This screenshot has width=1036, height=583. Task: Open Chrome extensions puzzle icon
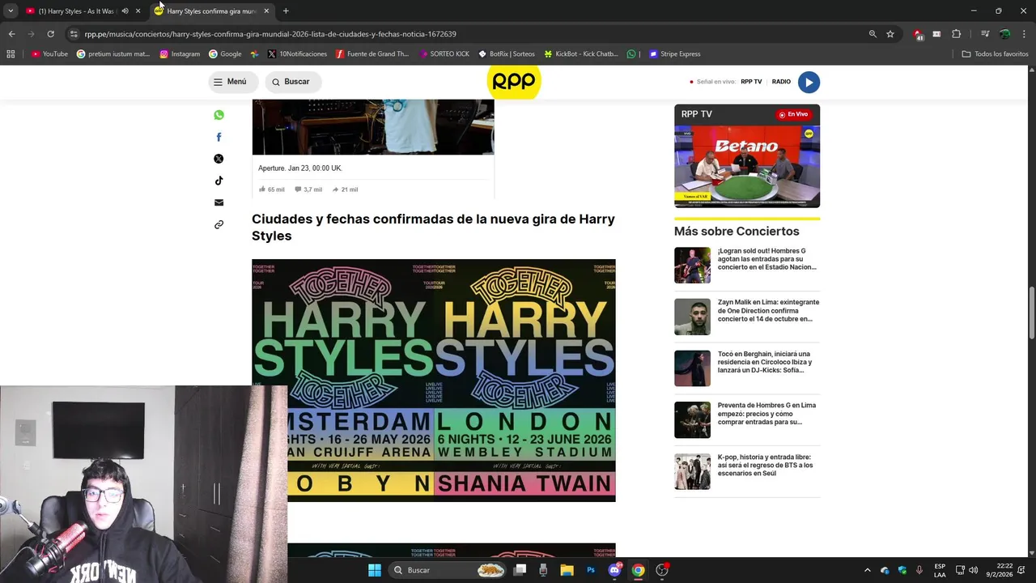point(956,34)
